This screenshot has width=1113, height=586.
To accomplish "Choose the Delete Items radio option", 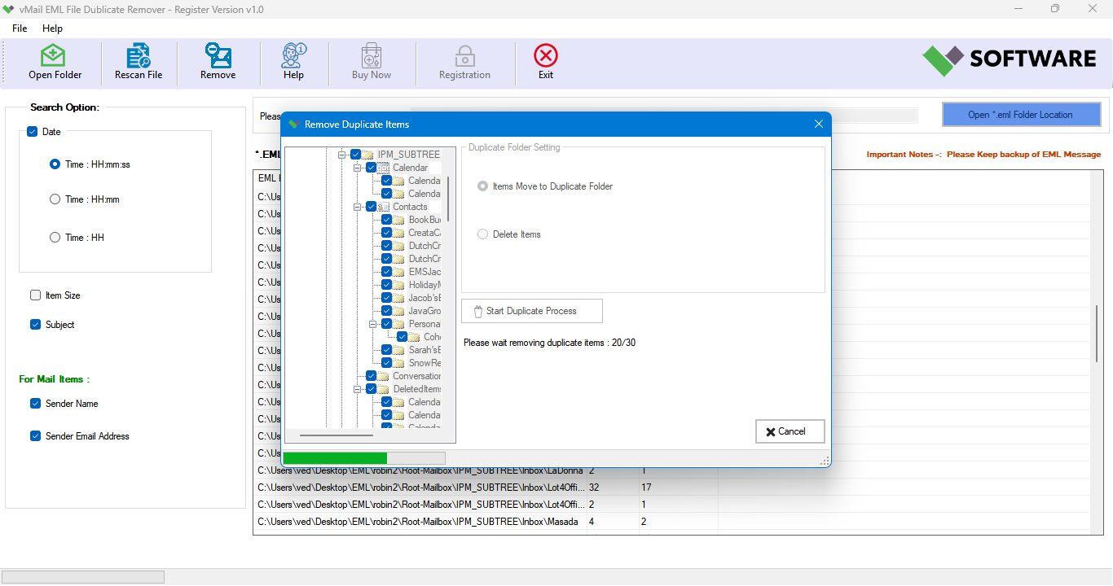I will (483, 234).
